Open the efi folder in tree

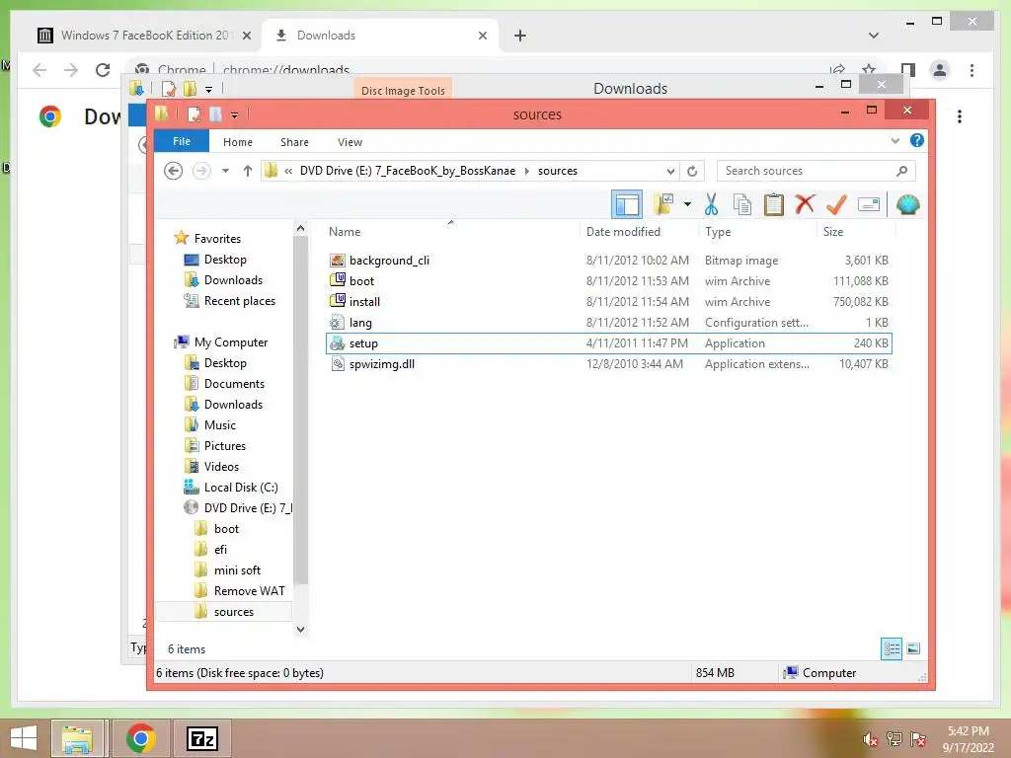tap(220, 549)
